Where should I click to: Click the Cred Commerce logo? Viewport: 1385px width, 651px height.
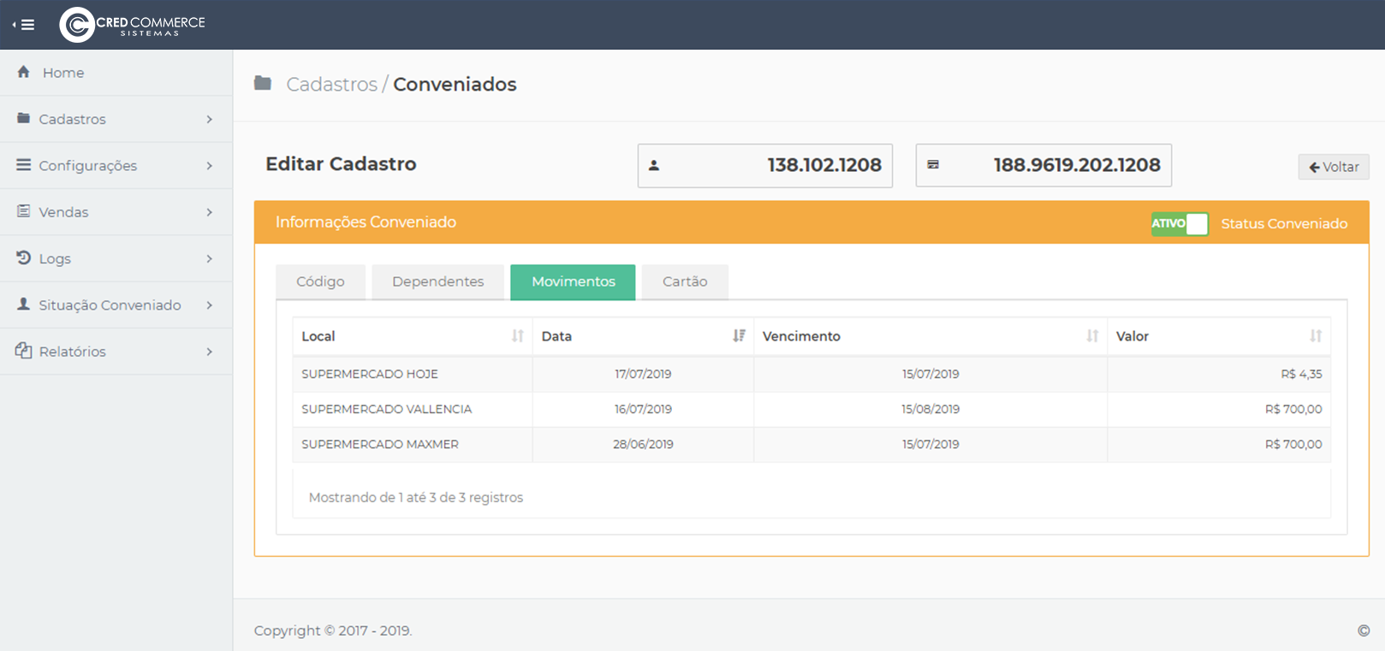pyautogui.click(x=133, y=25)
